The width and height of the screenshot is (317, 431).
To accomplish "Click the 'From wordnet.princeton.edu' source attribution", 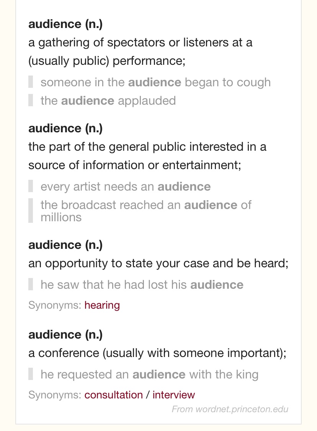I will [230, 409].
